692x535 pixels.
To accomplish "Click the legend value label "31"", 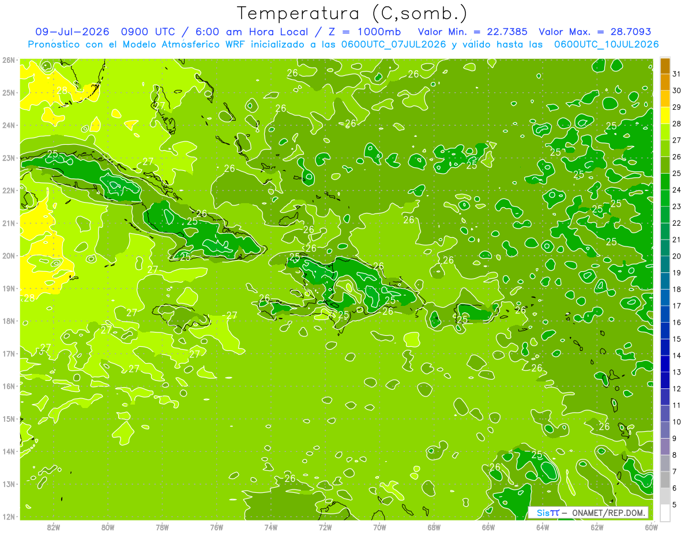I will [x=677, y=74].
